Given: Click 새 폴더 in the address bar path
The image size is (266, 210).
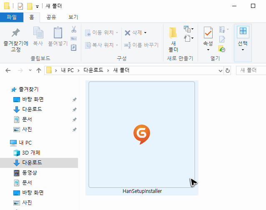Looking at the screenshot, I should 121,70.
